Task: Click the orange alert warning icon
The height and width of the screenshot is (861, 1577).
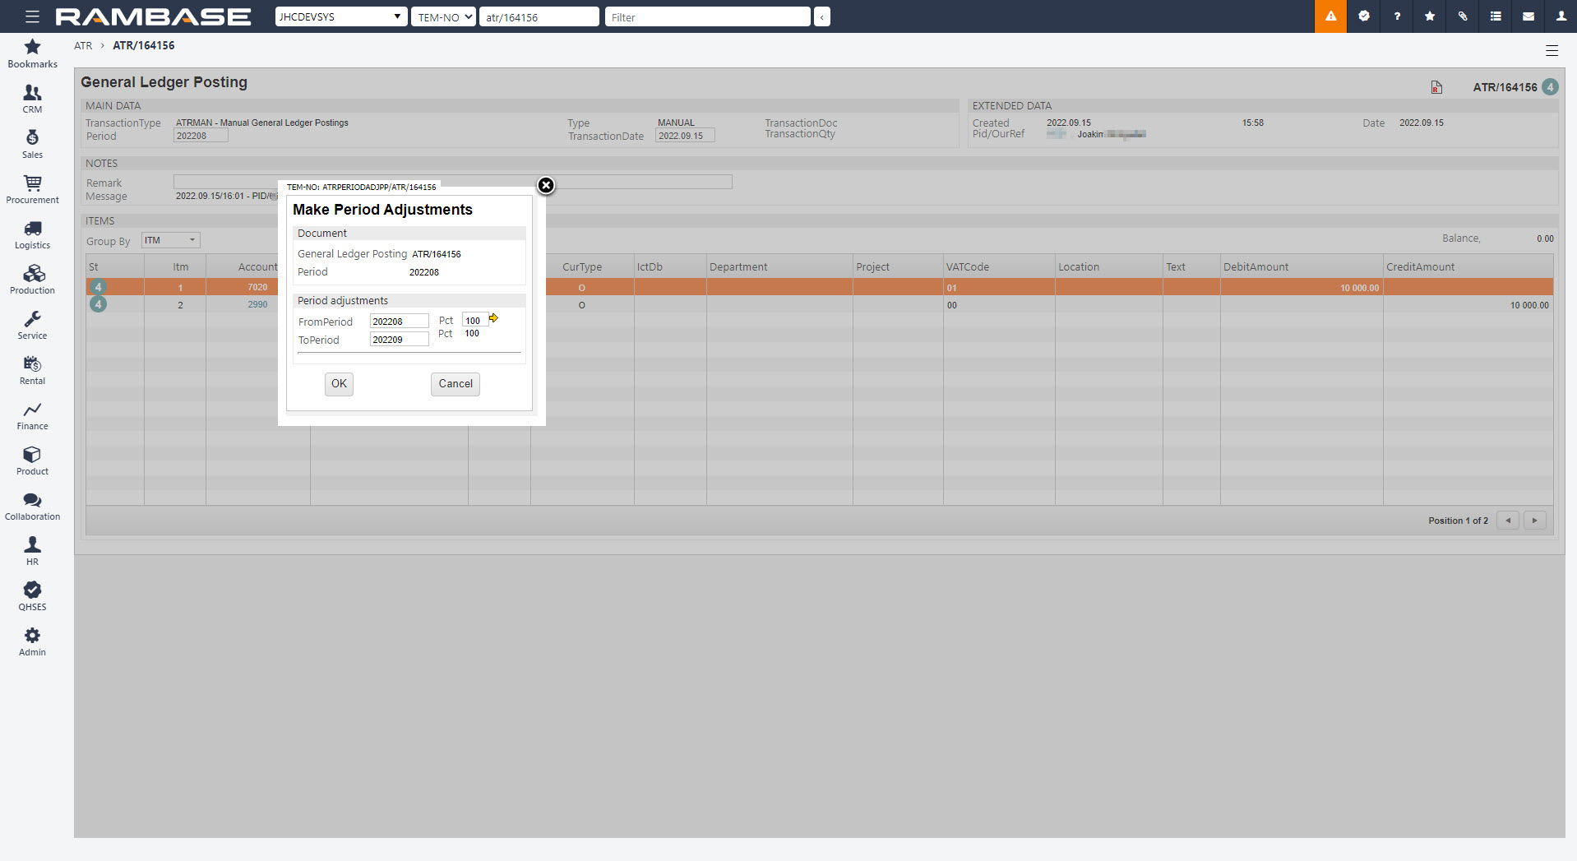Action: (x=1330, y=16)
